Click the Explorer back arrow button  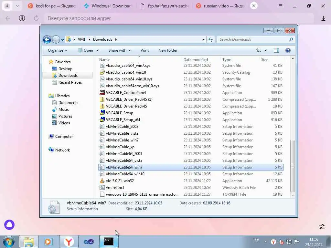(47, 39)
